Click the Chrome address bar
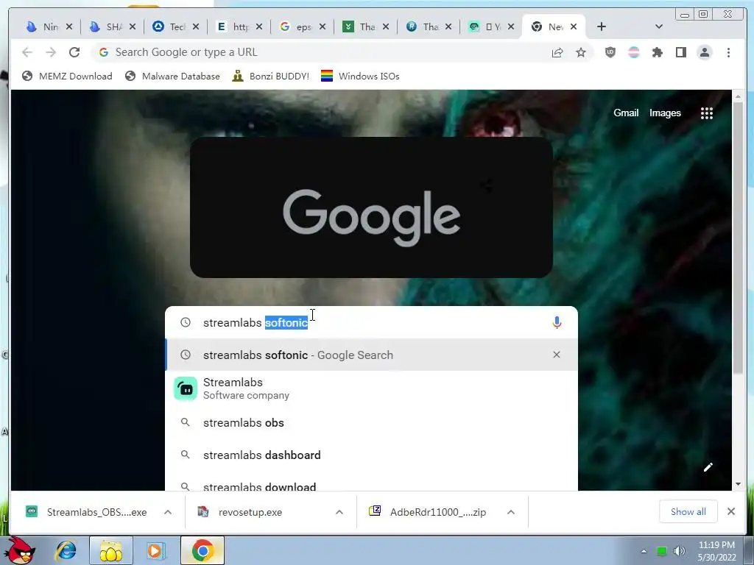The width and height of the screenshot is (754, 565). (x=317, y=52)
